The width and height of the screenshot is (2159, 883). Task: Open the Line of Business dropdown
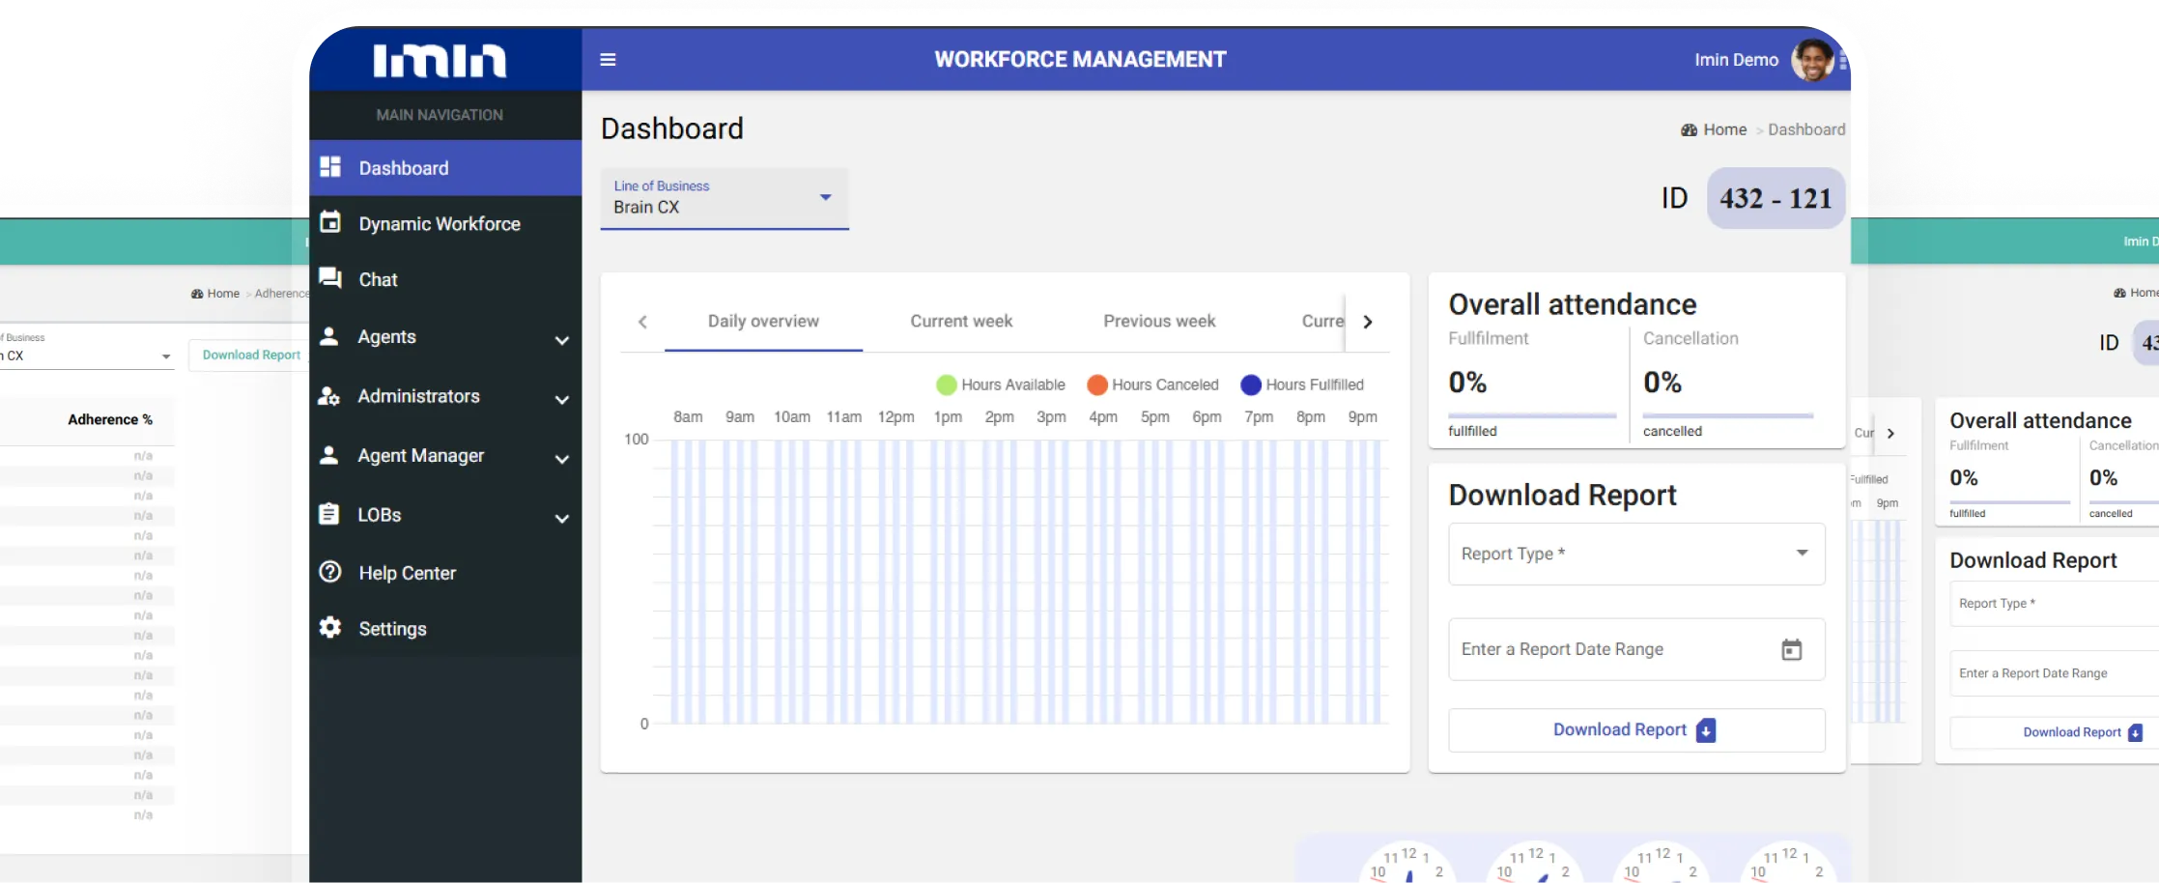click(x=724, y=198)
